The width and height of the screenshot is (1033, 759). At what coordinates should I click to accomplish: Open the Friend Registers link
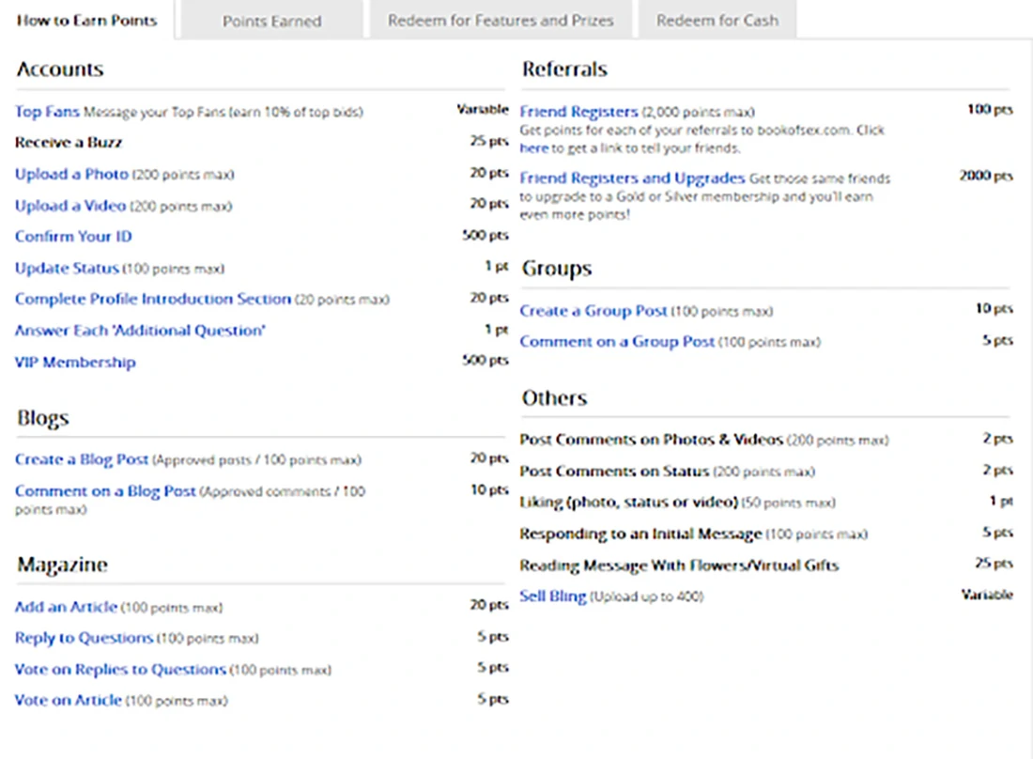[x=578, y=112]
